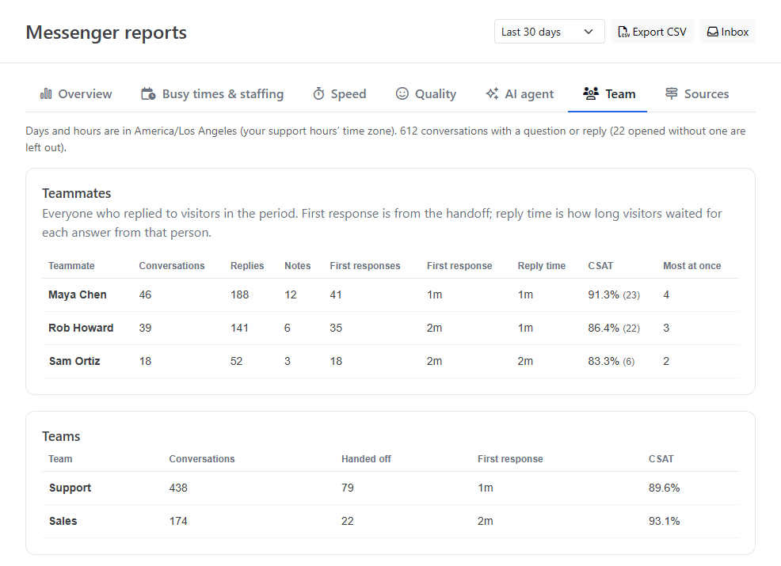Click the sparkle icon next to AI agent

pos(492,93)
